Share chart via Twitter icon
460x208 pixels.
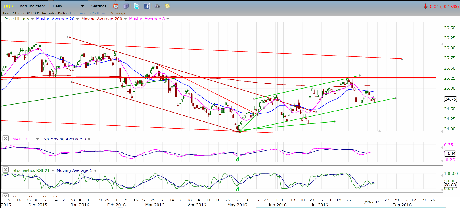click(136, 6)
